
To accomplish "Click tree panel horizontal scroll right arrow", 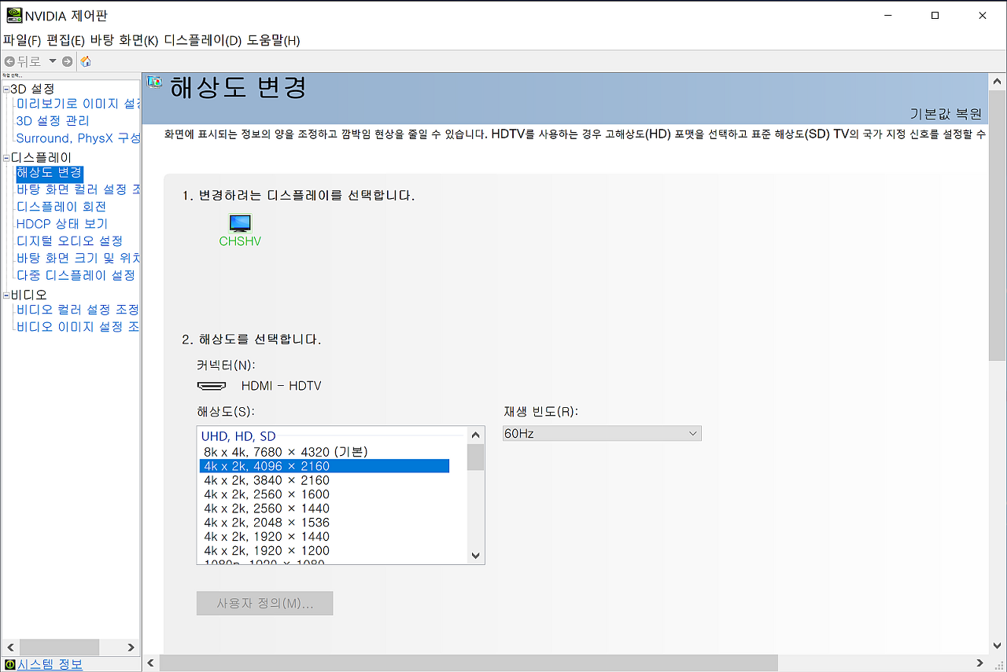I will coord(131,647).
